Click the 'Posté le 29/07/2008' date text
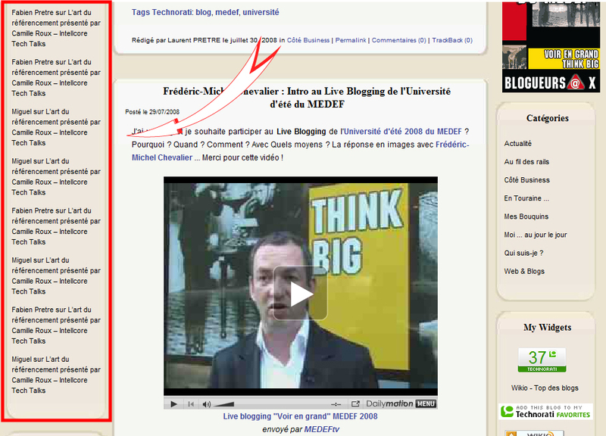This screenshot has width=606, height=436. (152, 112)
